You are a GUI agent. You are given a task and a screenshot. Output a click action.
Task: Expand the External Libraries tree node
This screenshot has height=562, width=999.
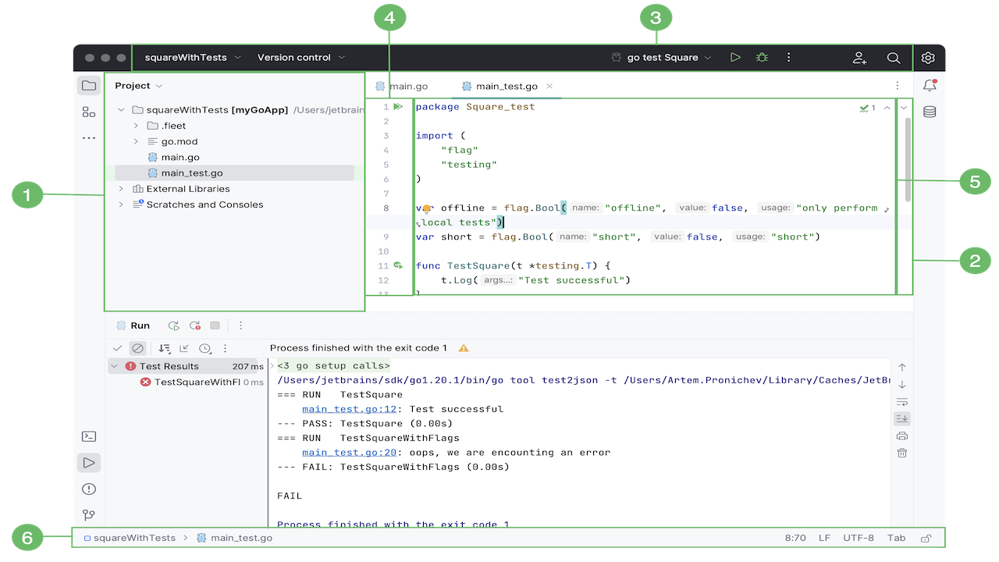tap(121, 189)
